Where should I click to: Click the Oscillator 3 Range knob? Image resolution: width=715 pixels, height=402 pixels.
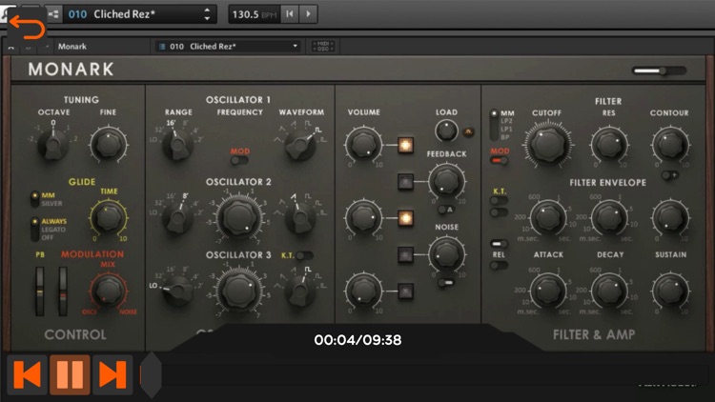click(177, 291)
